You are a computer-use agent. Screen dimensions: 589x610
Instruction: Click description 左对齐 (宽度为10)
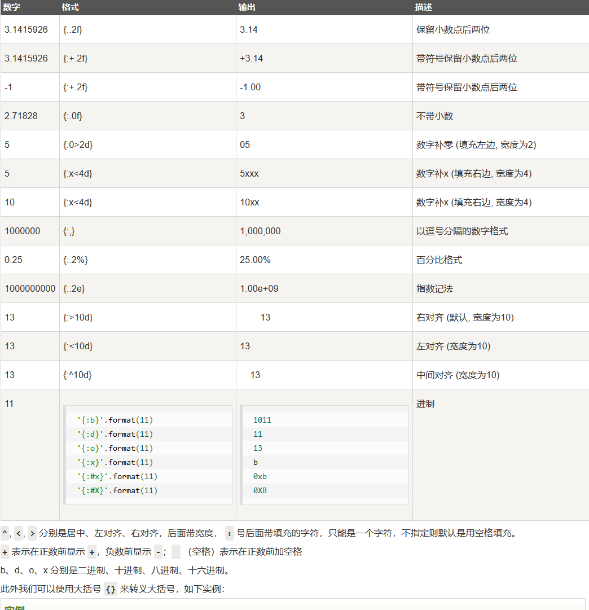[x=453, y=346]
